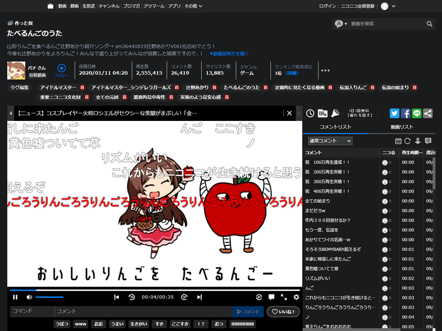This screenshot has width=442, height=331.
Task: Open the アツマール navigation item
Action: pyautogui.click(x=154, y=6)
